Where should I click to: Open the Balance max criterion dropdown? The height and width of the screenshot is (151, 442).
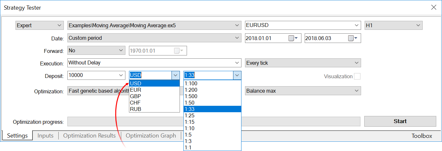point(303,91)
